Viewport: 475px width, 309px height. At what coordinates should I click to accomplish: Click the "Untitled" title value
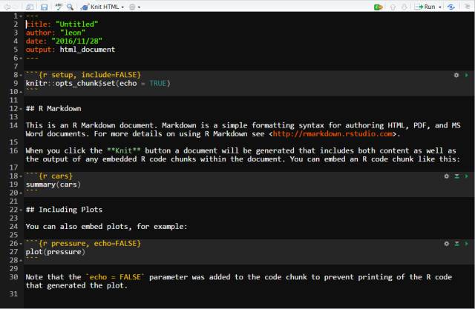[x=76, y=24]
